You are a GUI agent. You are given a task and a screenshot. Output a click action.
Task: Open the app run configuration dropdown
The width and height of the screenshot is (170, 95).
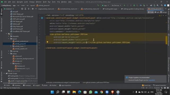(x=105, y=5)
